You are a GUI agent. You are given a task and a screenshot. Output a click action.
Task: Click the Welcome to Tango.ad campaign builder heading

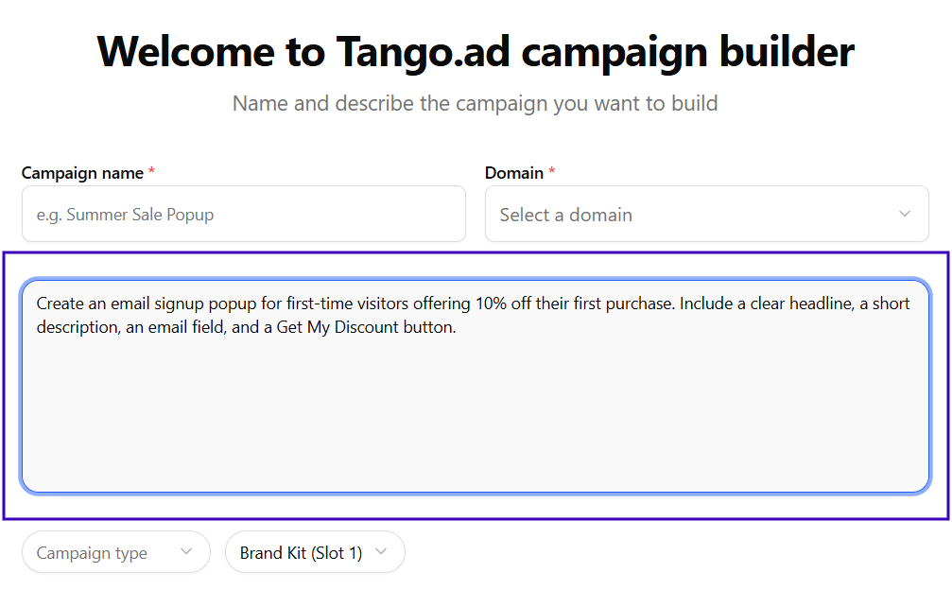pyautogui.click(x=476, y=52)
